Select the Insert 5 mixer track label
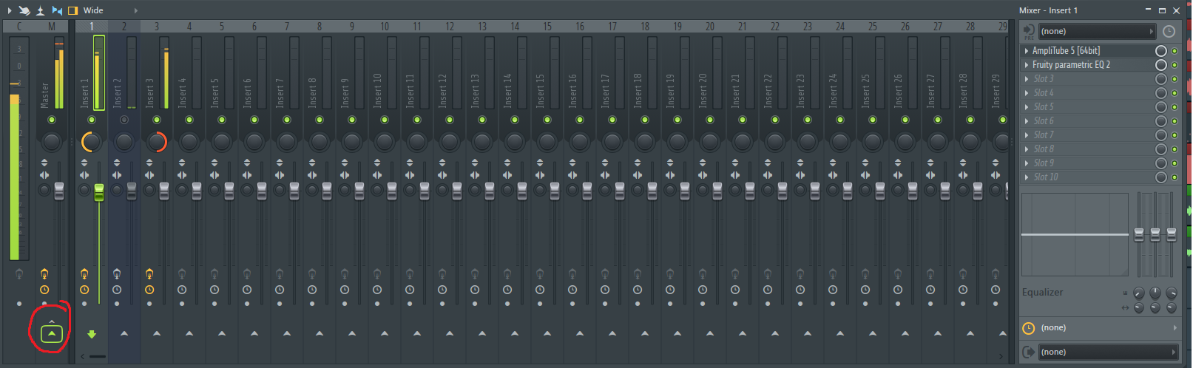 point(215,92)
